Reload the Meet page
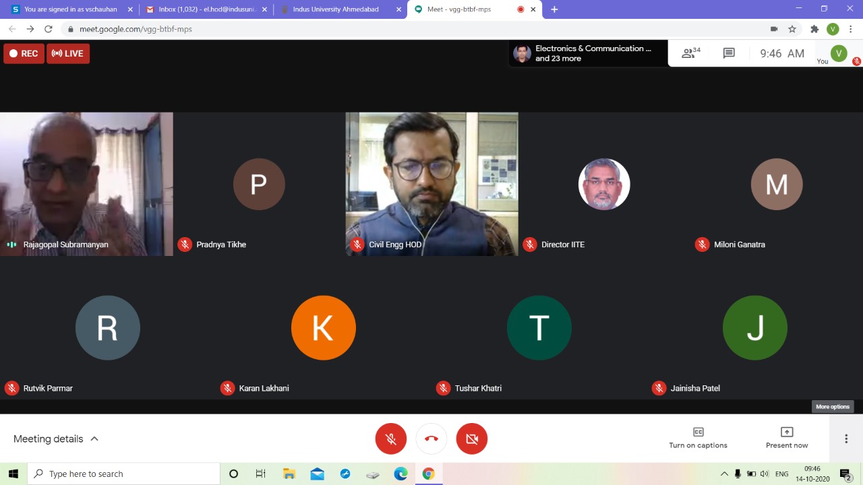This screenshot has width=863, height=485. [49, 29]
